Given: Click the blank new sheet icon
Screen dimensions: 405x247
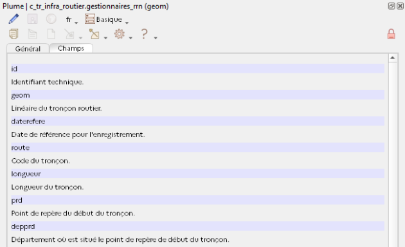Looking at the screenshot, I should point(51,34).
